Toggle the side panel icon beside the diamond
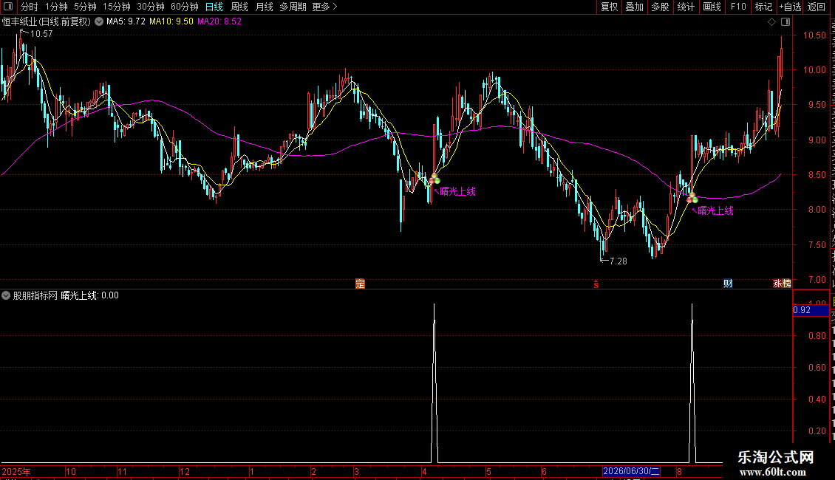Viewport: 835px width, 480px height. (x=785, y=21)
